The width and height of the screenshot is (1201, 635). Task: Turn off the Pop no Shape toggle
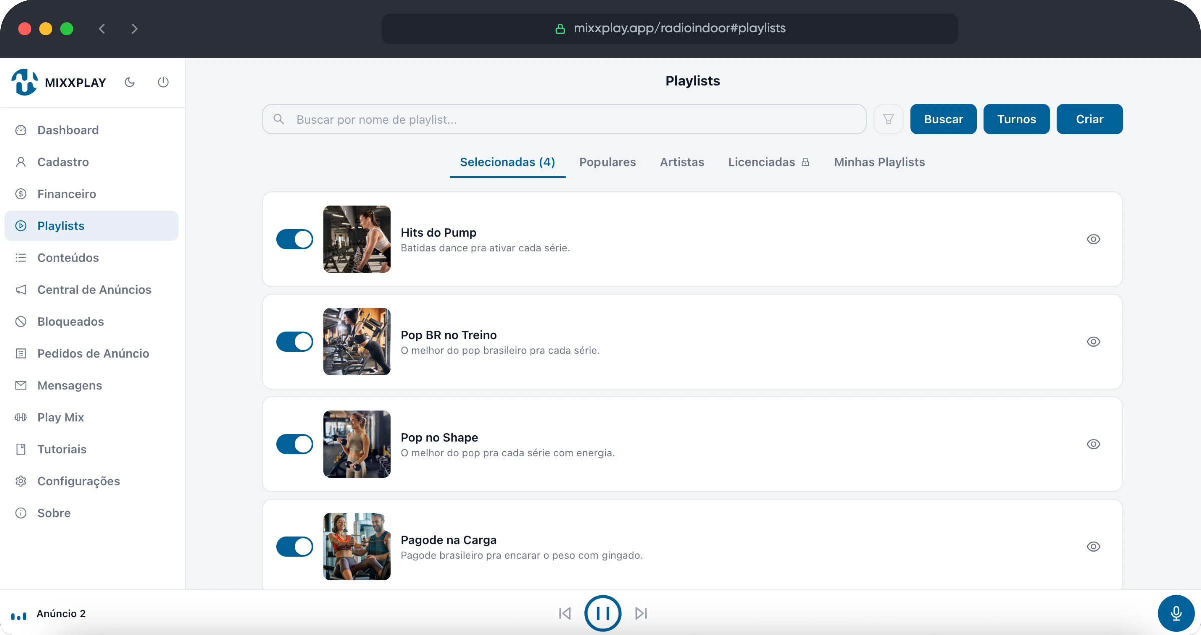[295, 444]
